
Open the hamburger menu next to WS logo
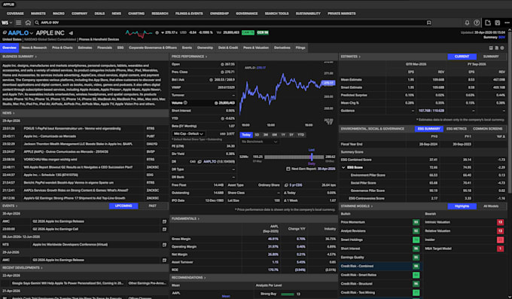point(18,23)
